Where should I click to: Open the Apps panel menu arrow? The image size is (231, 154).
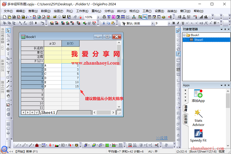[221, 85]
